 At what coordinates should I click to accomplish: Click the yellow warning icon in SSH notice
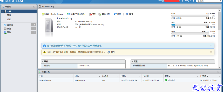click(x=45, y=52)
